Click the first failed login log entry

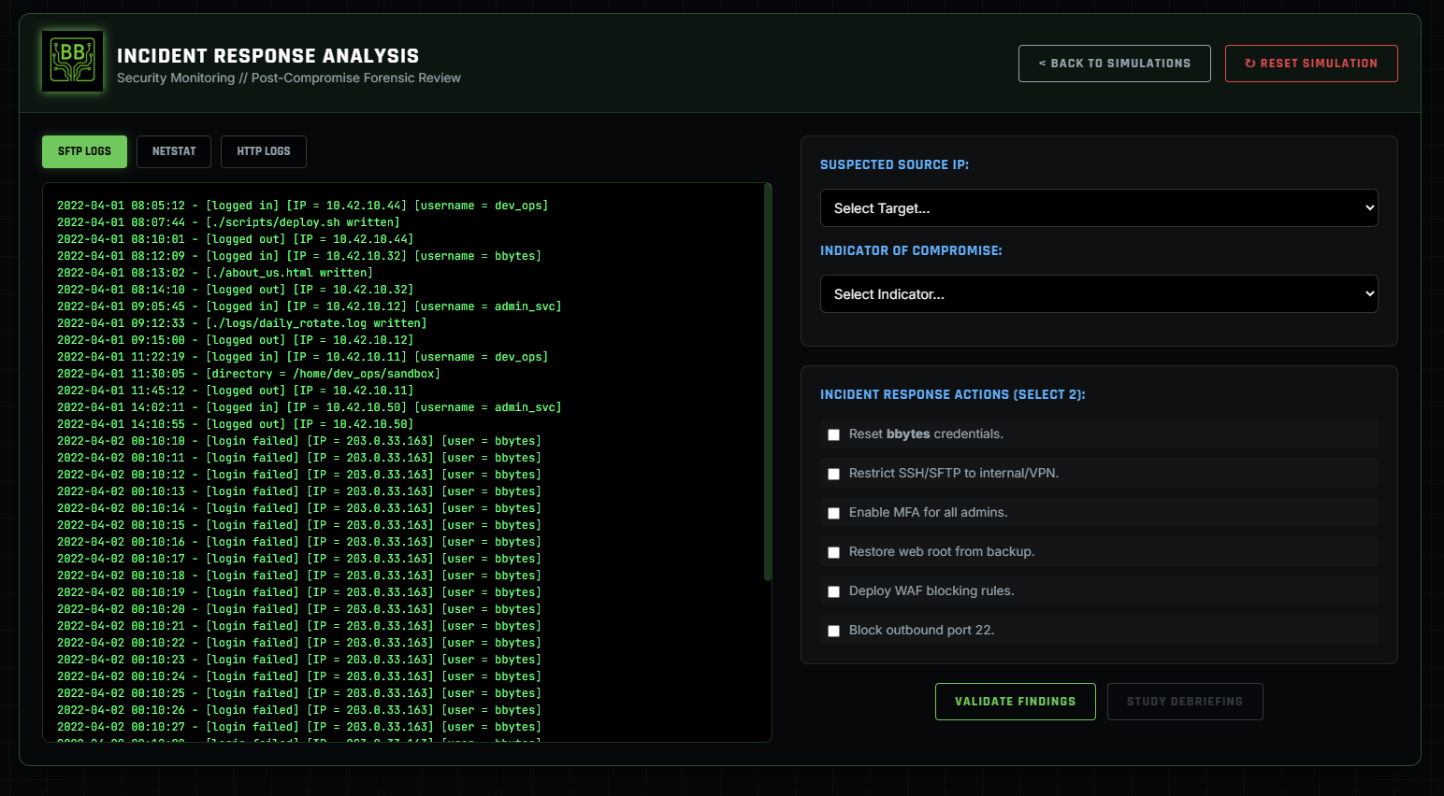pos(298,441)
